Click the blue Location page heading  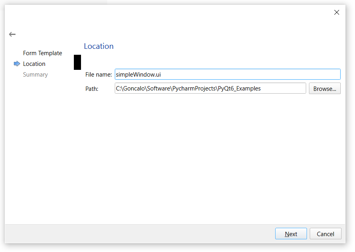(98, 46)
